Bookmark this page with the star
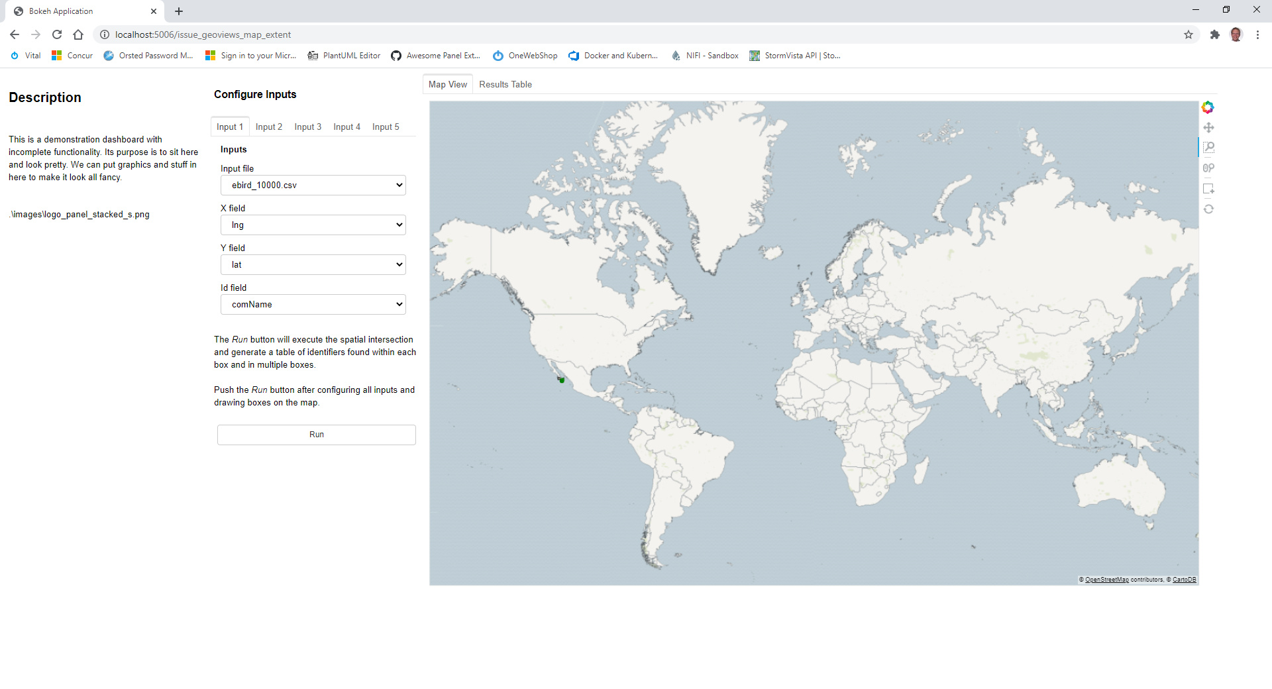The image size is (1272, 689). tap(1189, 34)
